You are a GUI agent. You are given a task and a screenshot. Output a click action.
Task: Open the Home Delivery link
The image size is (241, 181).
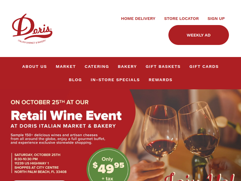[138, 19]
